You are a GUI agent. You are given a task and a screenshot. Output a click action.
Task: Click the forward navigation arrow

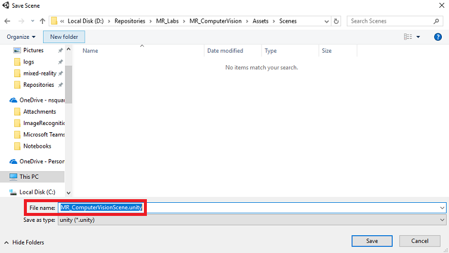pyautogui.click(x=21, y=21)
